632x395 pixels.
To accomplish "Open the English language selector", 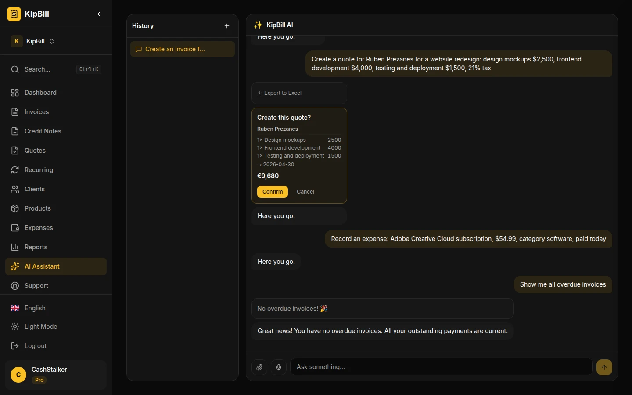I will point(35,308).
